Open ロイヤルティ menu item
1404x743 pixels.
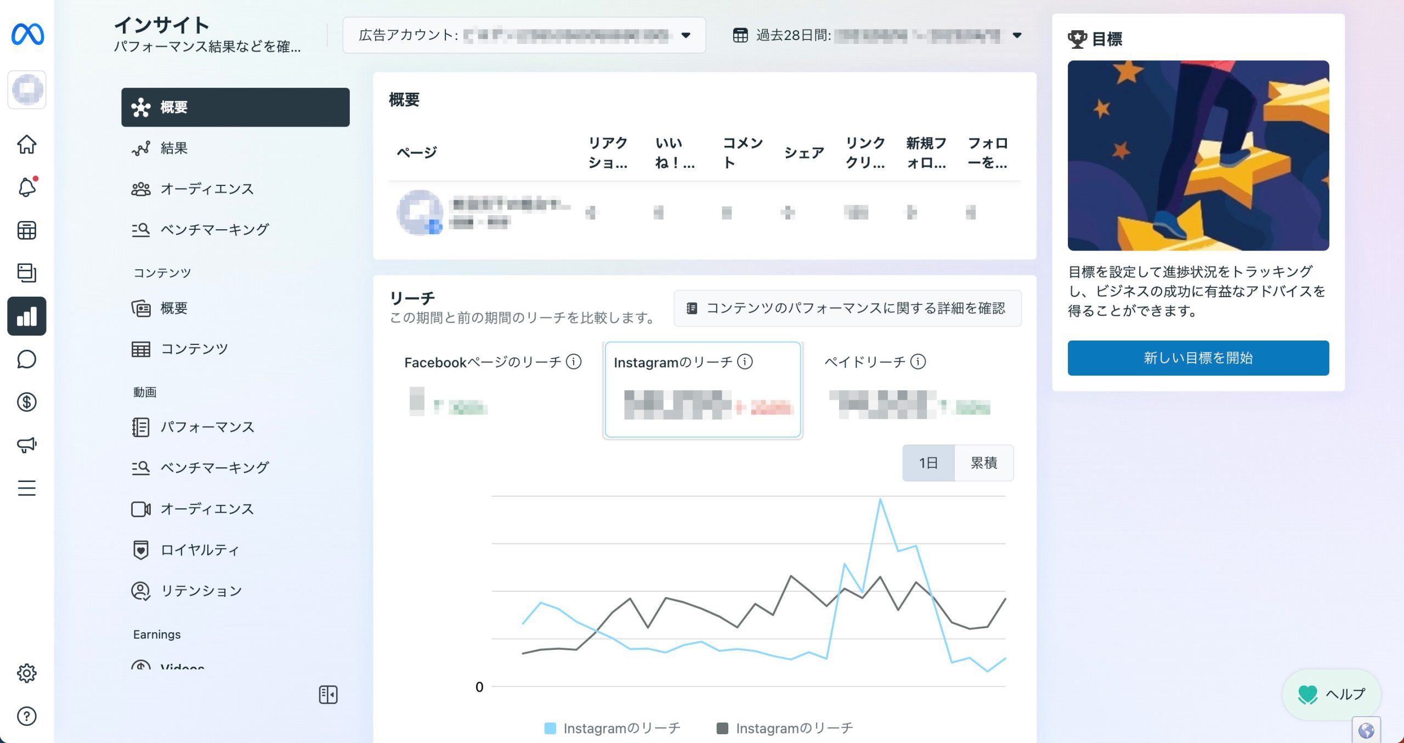click(x=235, y=550)
